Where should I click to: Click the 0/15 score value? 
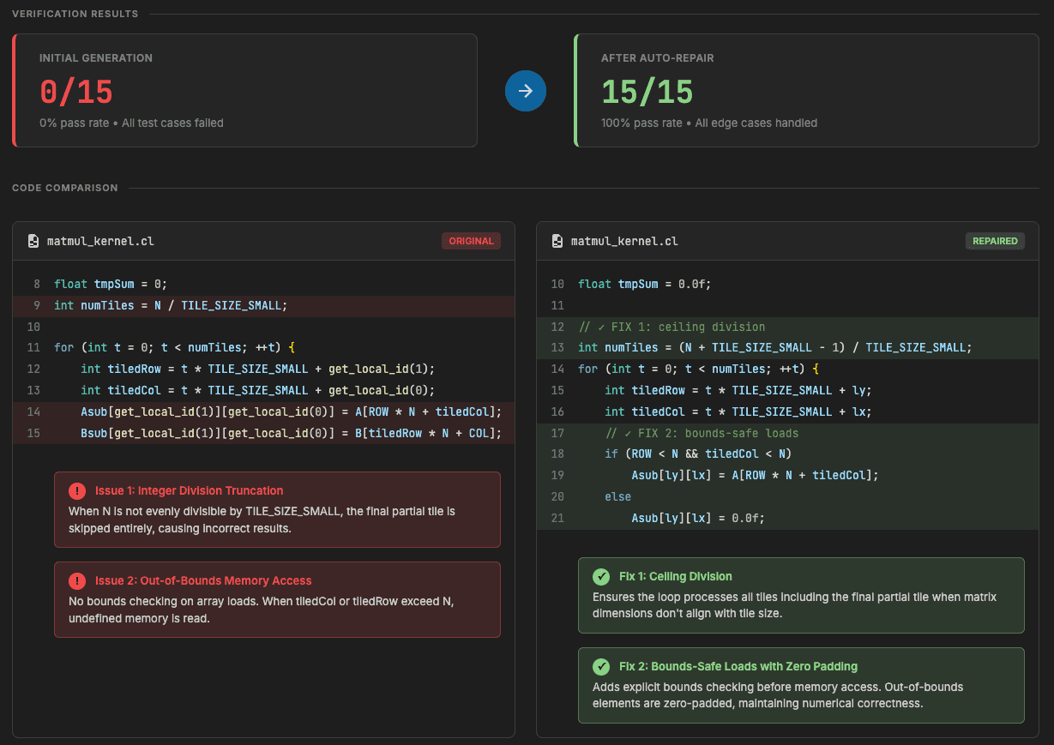(75, 92)
